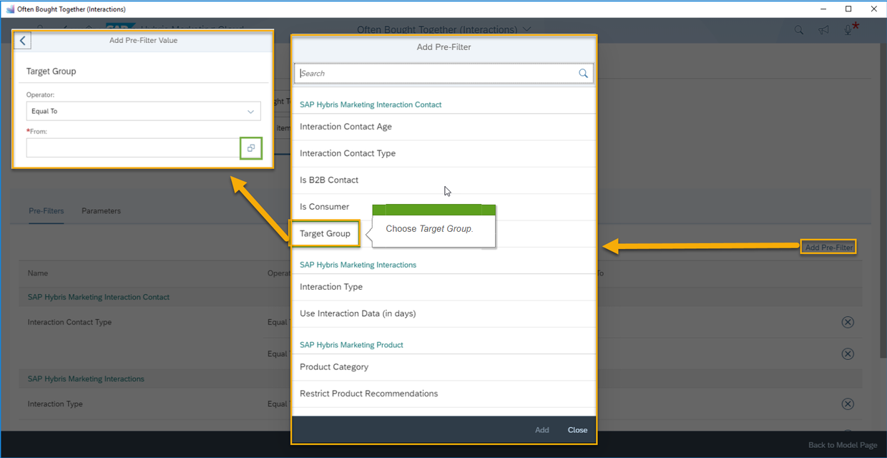This screenshot has width=887, height=458.
Task: Select Interaction Type in dialog list
Action: point(443,287)
